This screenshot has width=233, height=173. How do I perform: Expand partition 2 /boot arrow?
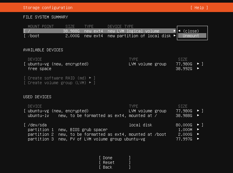(198, 134)
